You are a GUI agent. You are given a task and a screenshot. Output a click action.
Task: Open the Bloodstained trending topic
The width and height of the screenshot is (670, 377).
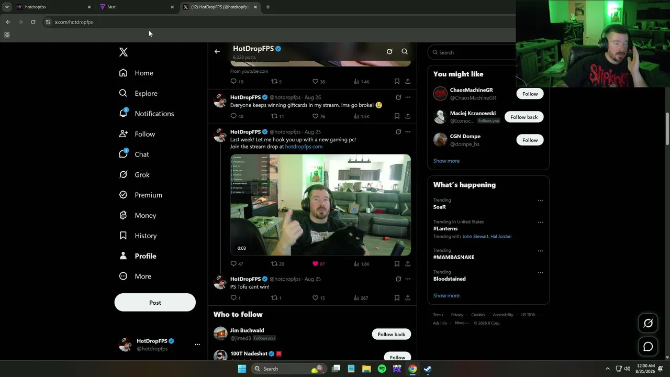tap(449, 279)
